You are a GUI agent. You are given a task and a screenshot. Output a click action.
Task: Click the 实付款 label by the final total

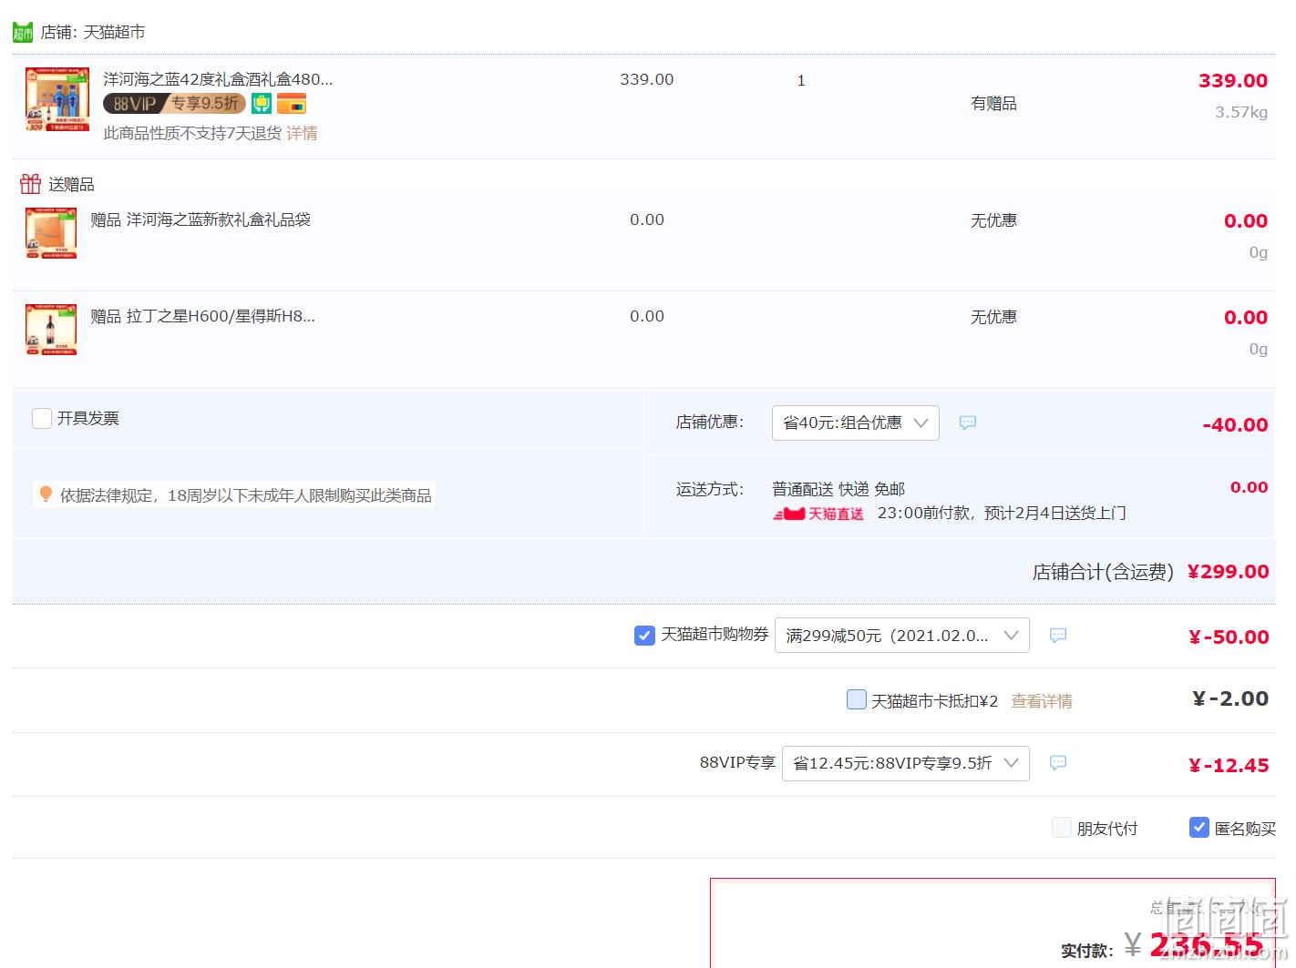click(x=1087, y=951)
